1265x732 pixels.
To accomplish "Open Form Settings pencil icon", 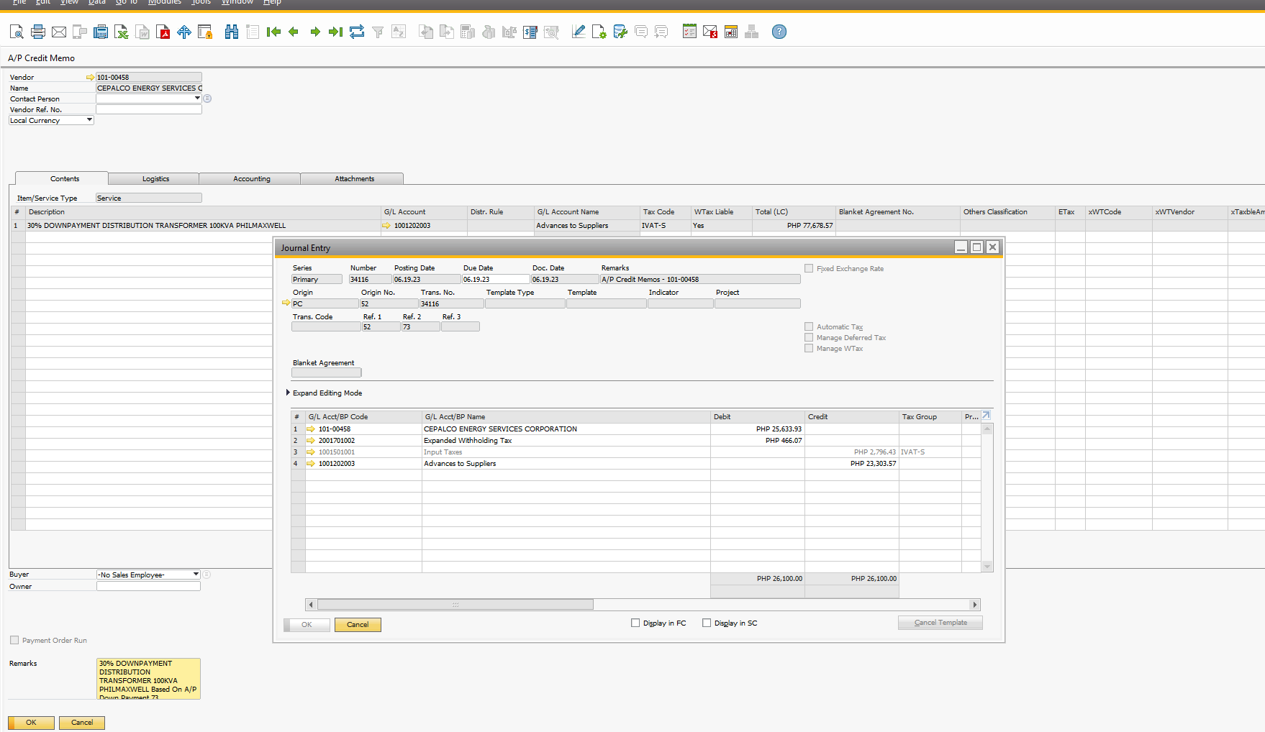I will 578,32.
